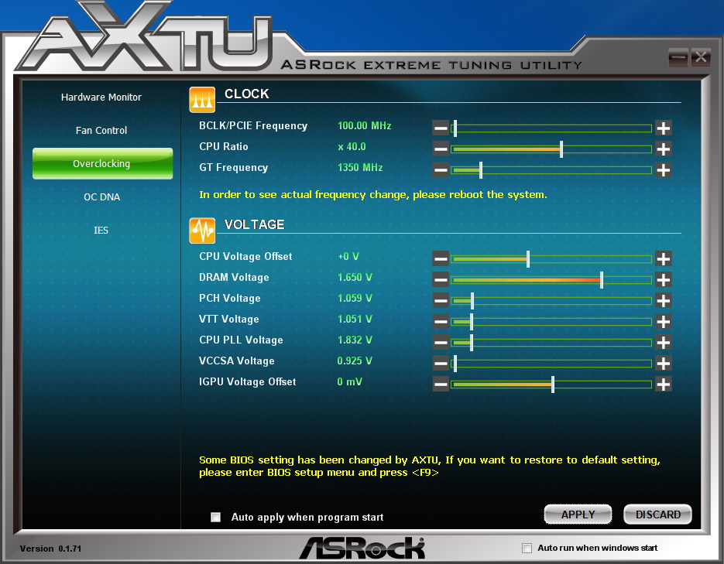
Task: Lower DRAM Voltage with minus button
Action: pos(441,279)
